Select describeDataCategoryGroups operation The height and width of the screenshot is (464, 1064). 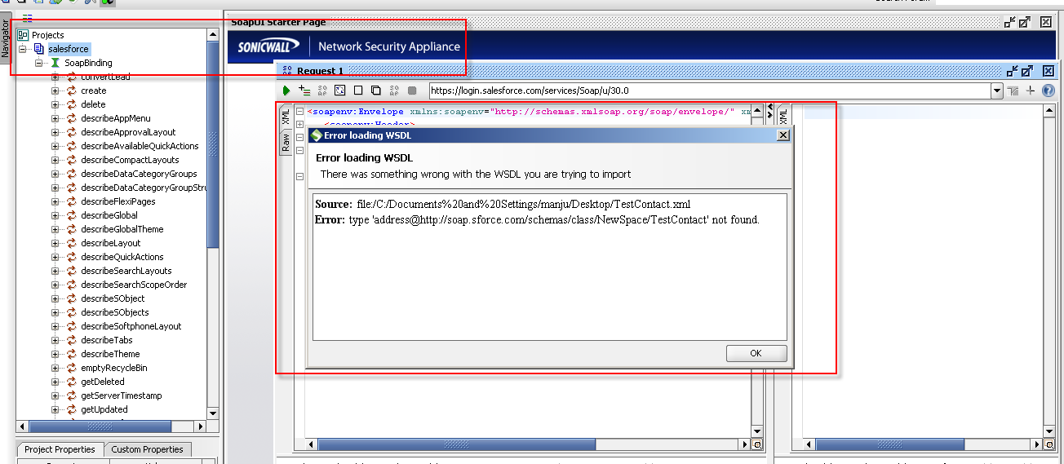point(139,174)
